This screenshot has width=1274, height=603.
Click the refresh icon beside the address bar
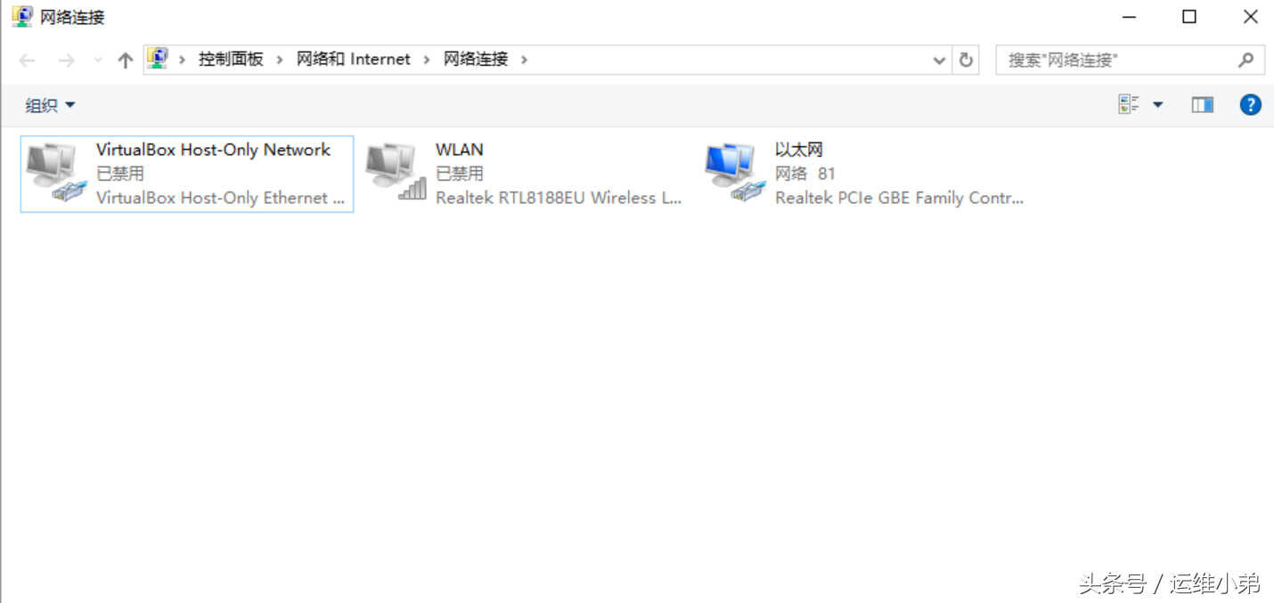click(966, 60)
